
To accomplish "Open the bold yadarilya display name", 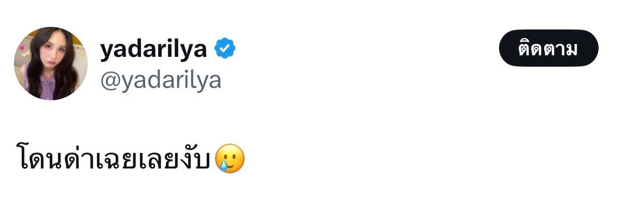I will point(153,49).
